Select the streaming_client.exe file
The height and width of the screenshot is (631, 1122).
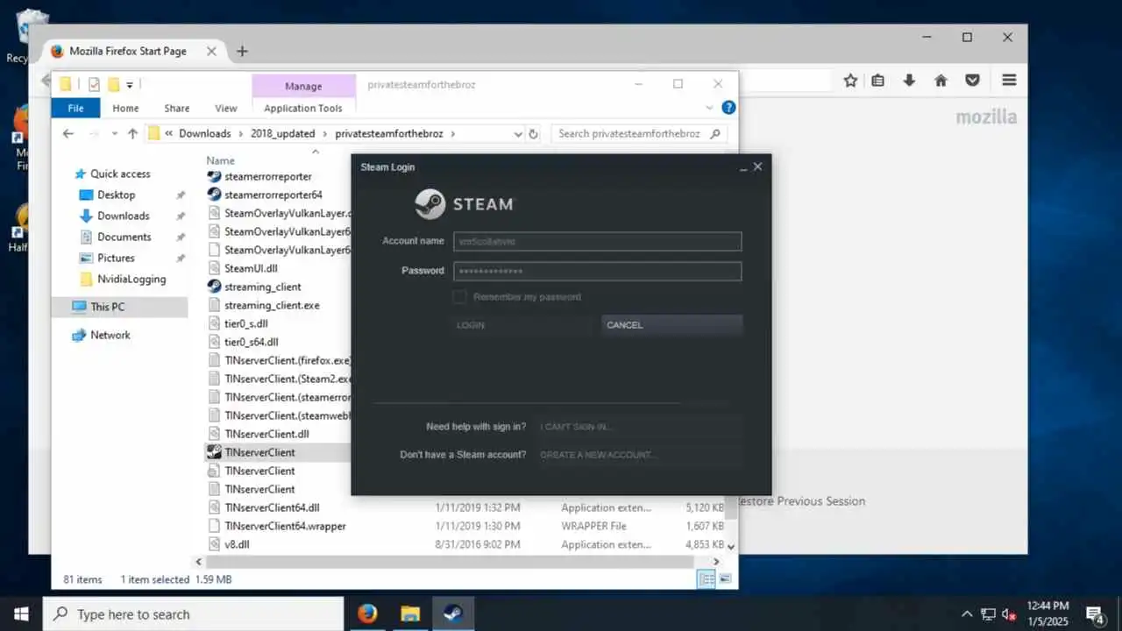tap(272, 305)
